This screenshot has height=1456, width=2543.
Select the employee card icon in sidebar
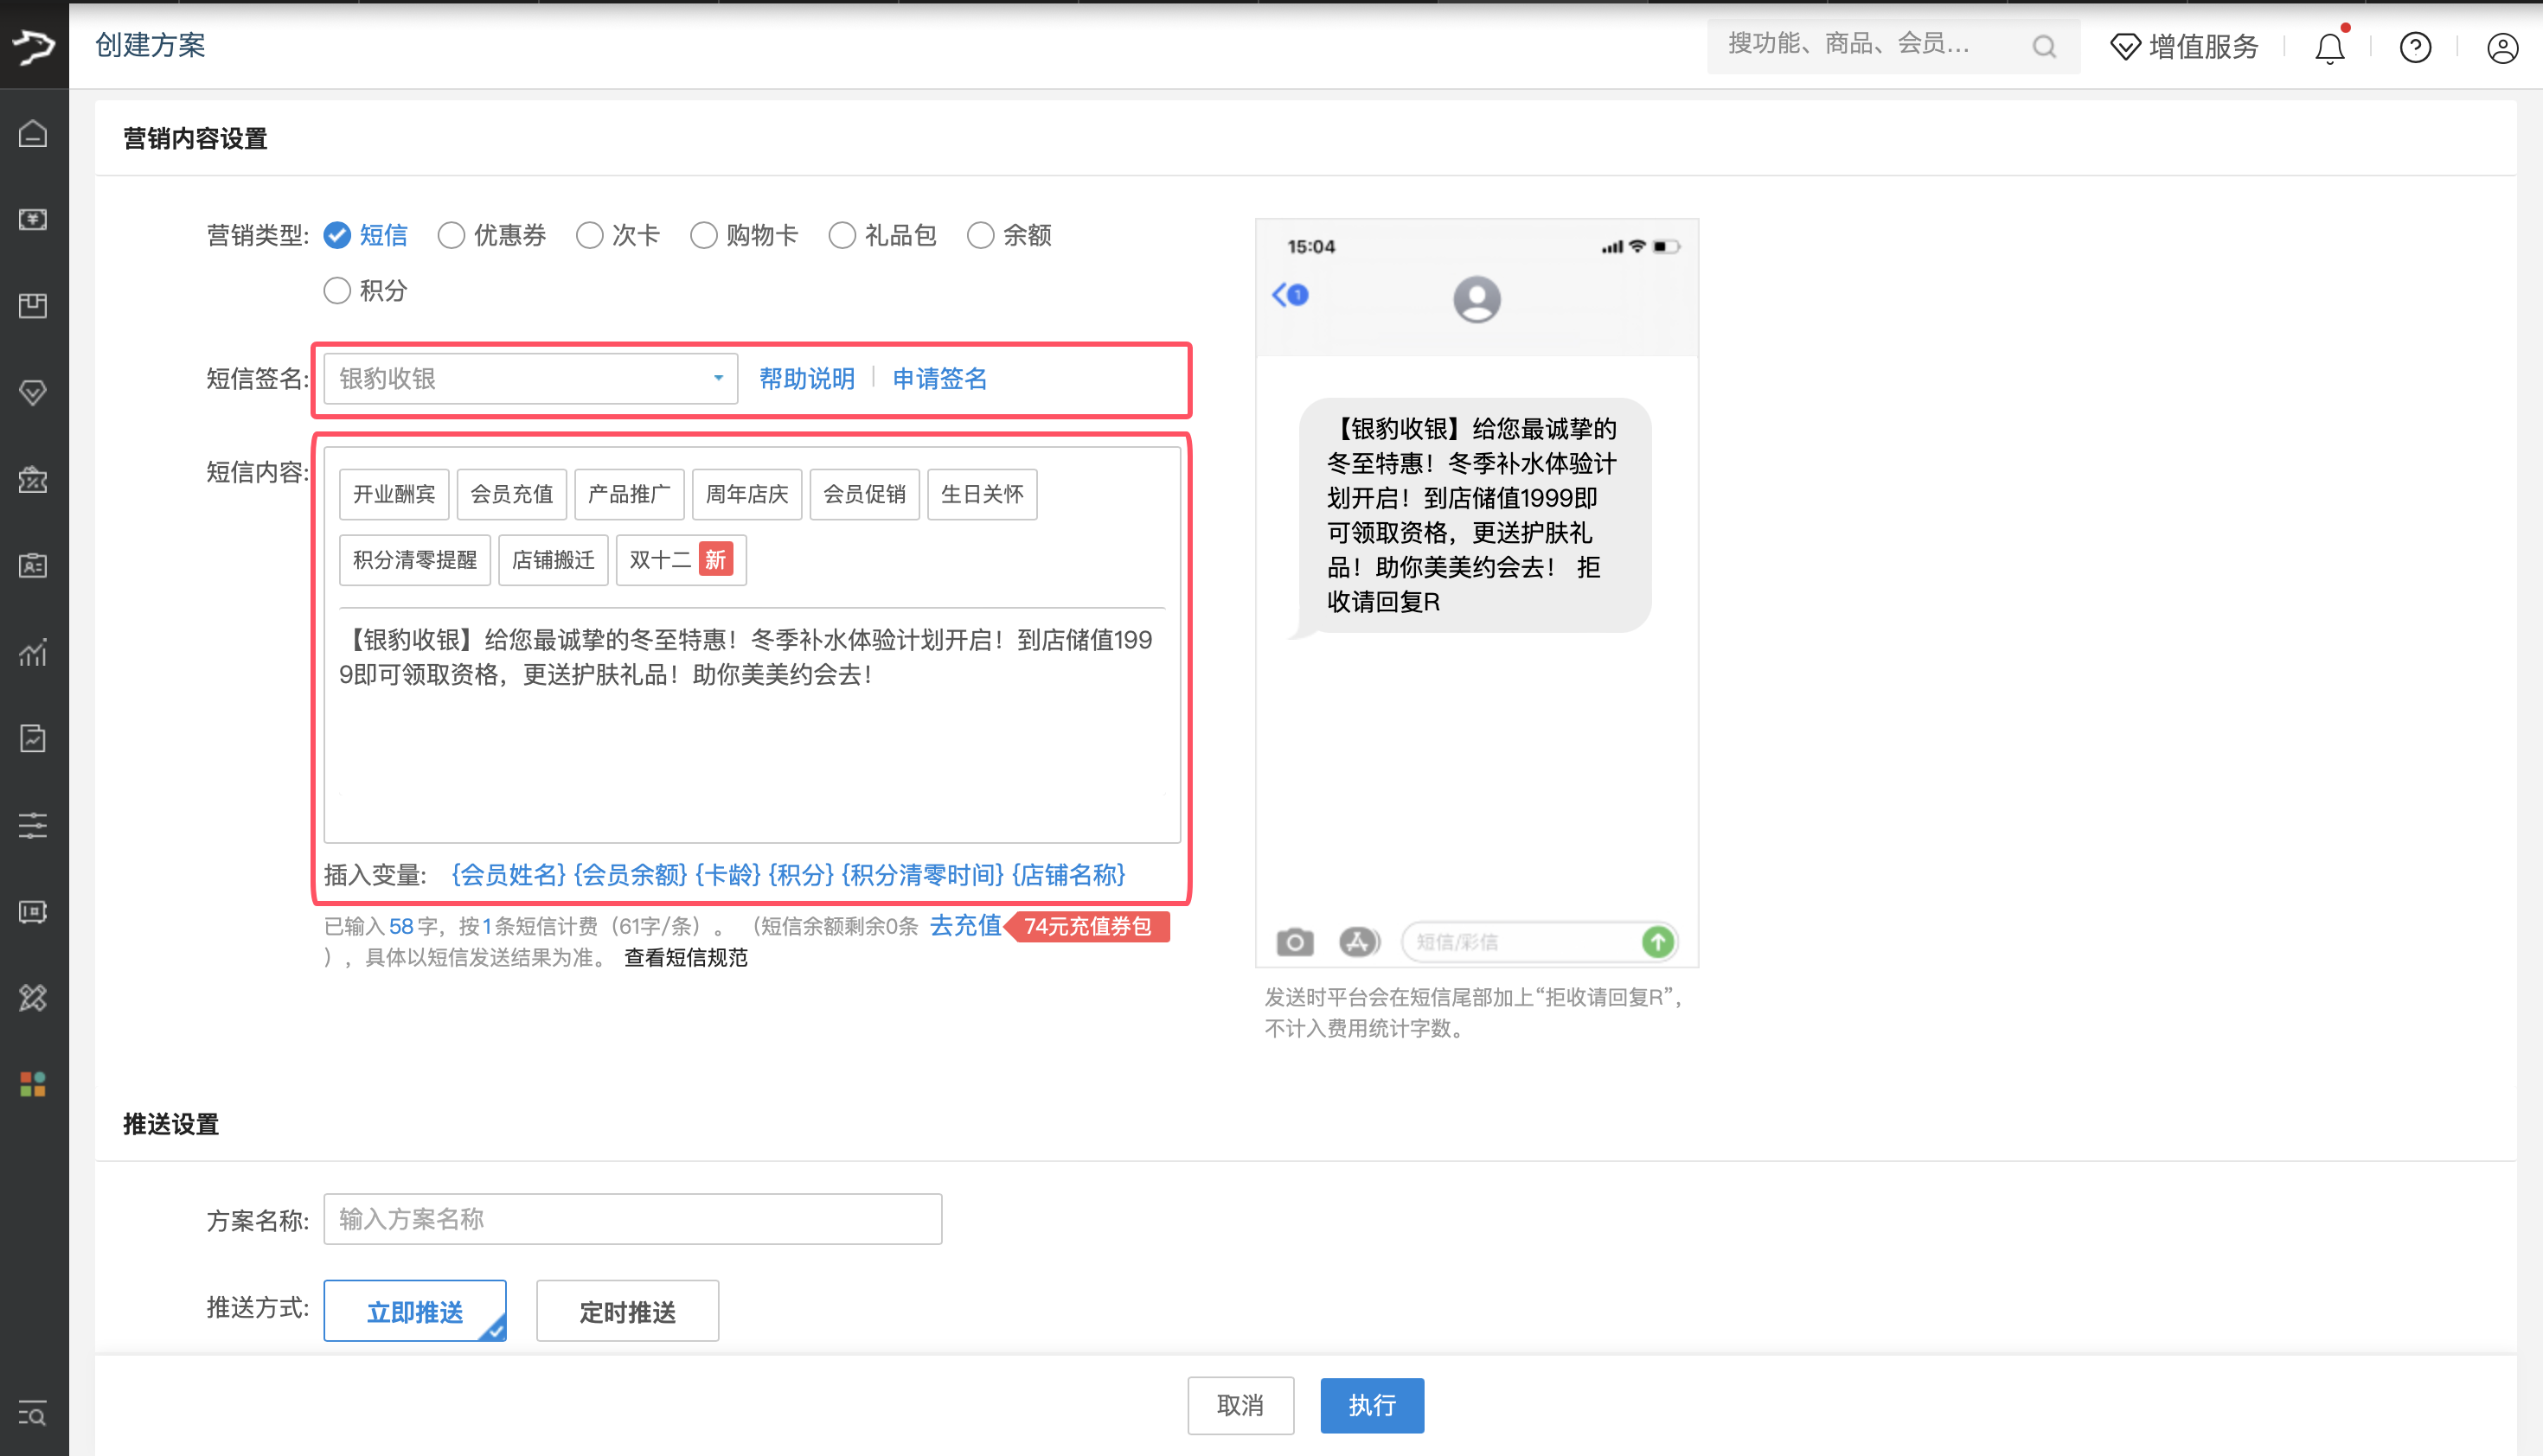click(x=33, y=566)
